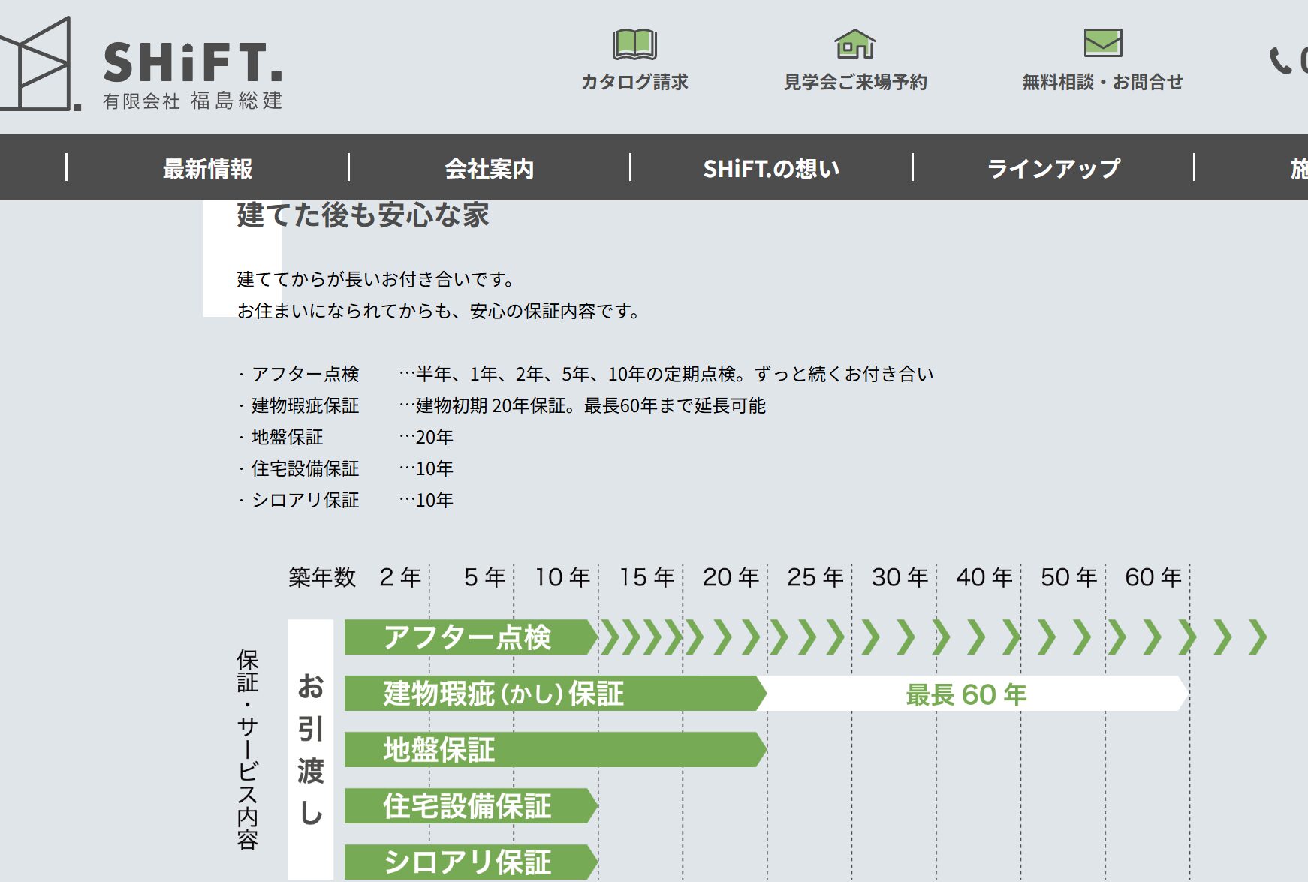Viewport: 1308px width, 882px height.
Task: Go to 最新情報 menu item
Action: [x=207, y=168]
